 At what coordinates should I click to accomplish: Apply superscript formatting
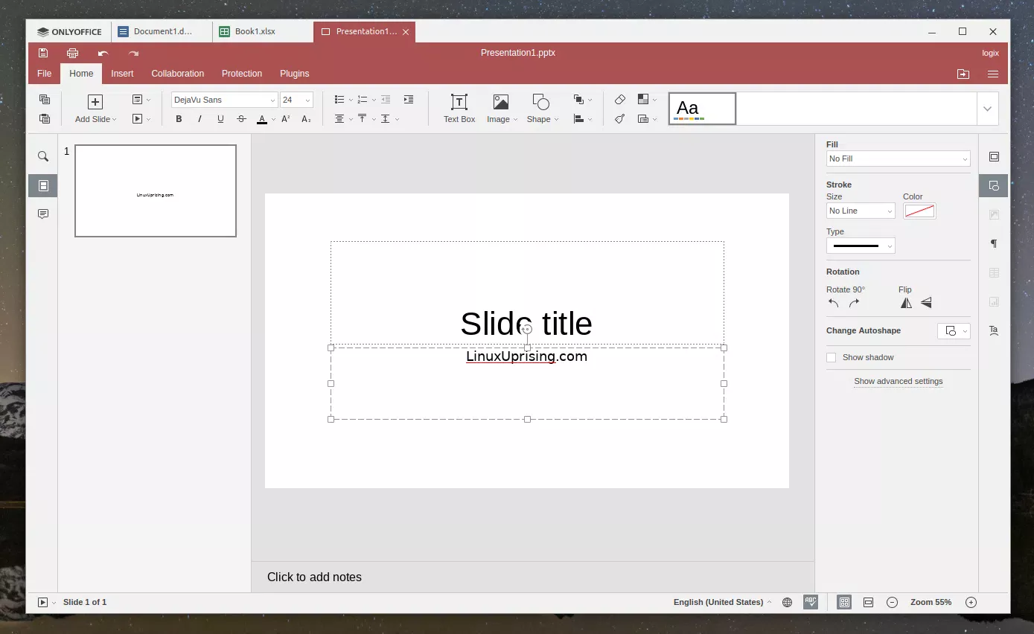coord(286,119)
